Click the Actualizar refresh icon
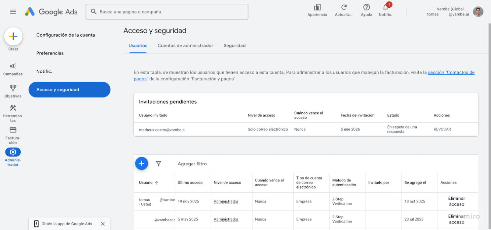This screenshot has height=230, width=491. tap(344, 8)
